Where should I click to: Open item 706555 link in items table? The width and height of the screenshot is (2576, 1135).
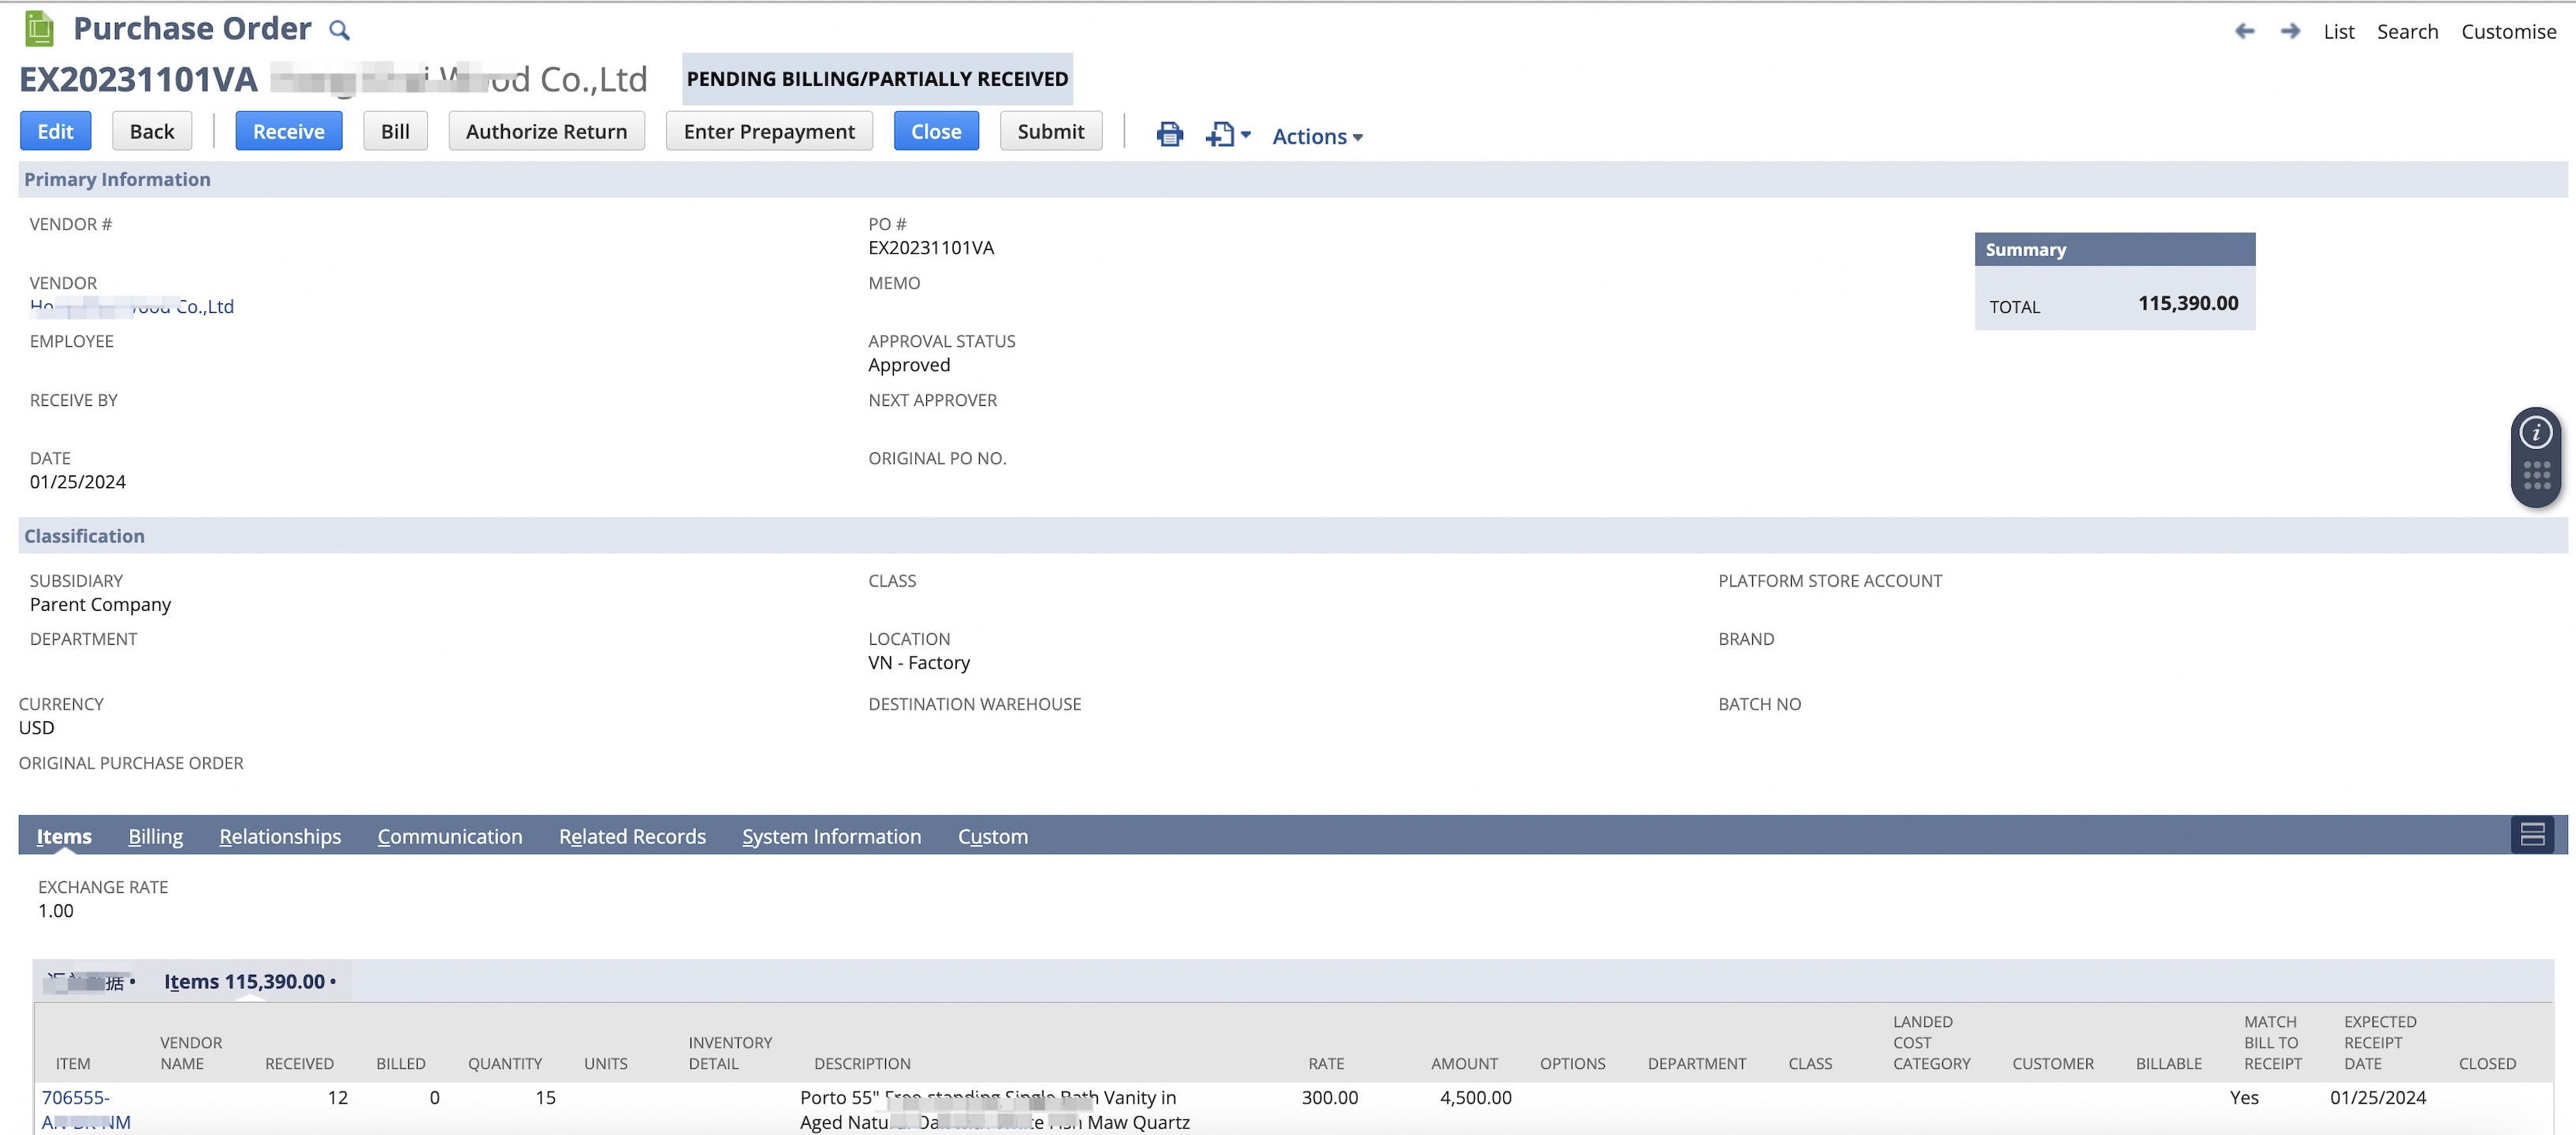[86, 1110]
